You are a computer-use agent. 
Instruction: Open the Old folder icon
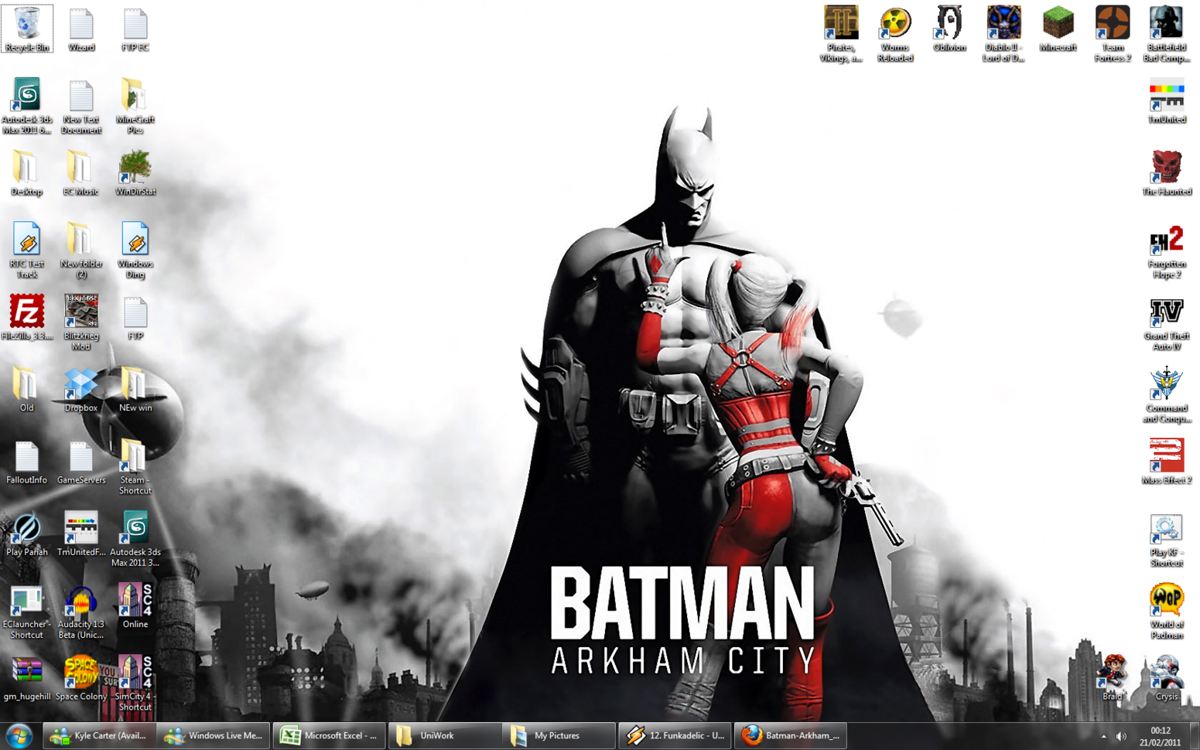pyautogui.click(x=27, y=389)
